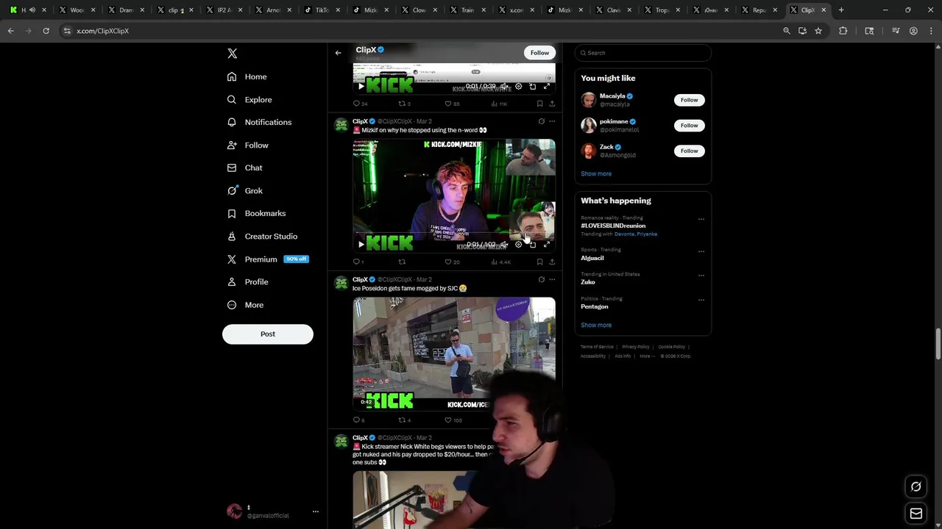The image size is (942, 529).
Task: Repost the Mizkif post
Action: click(402, 262)
